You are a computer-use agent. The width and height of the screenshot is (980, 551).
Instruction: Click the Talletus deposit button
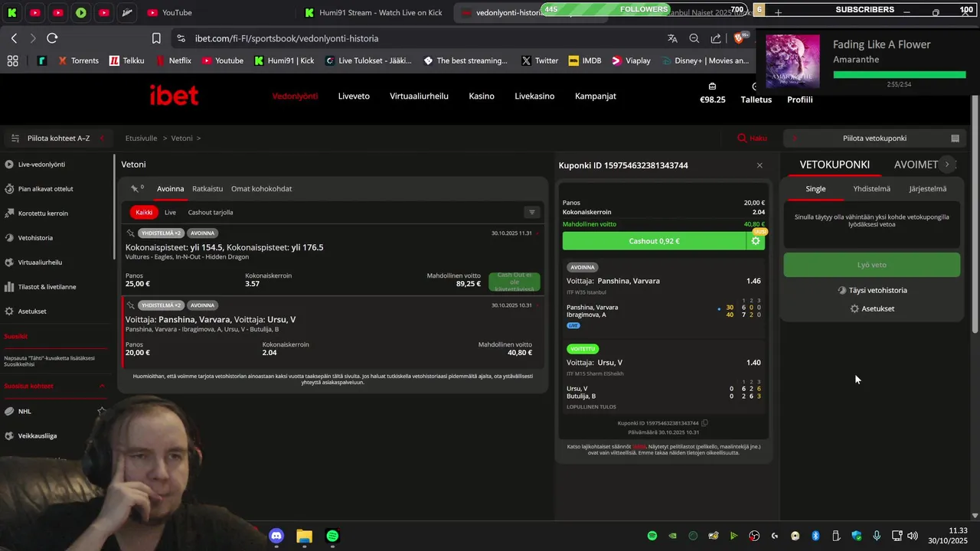[756, 99]
